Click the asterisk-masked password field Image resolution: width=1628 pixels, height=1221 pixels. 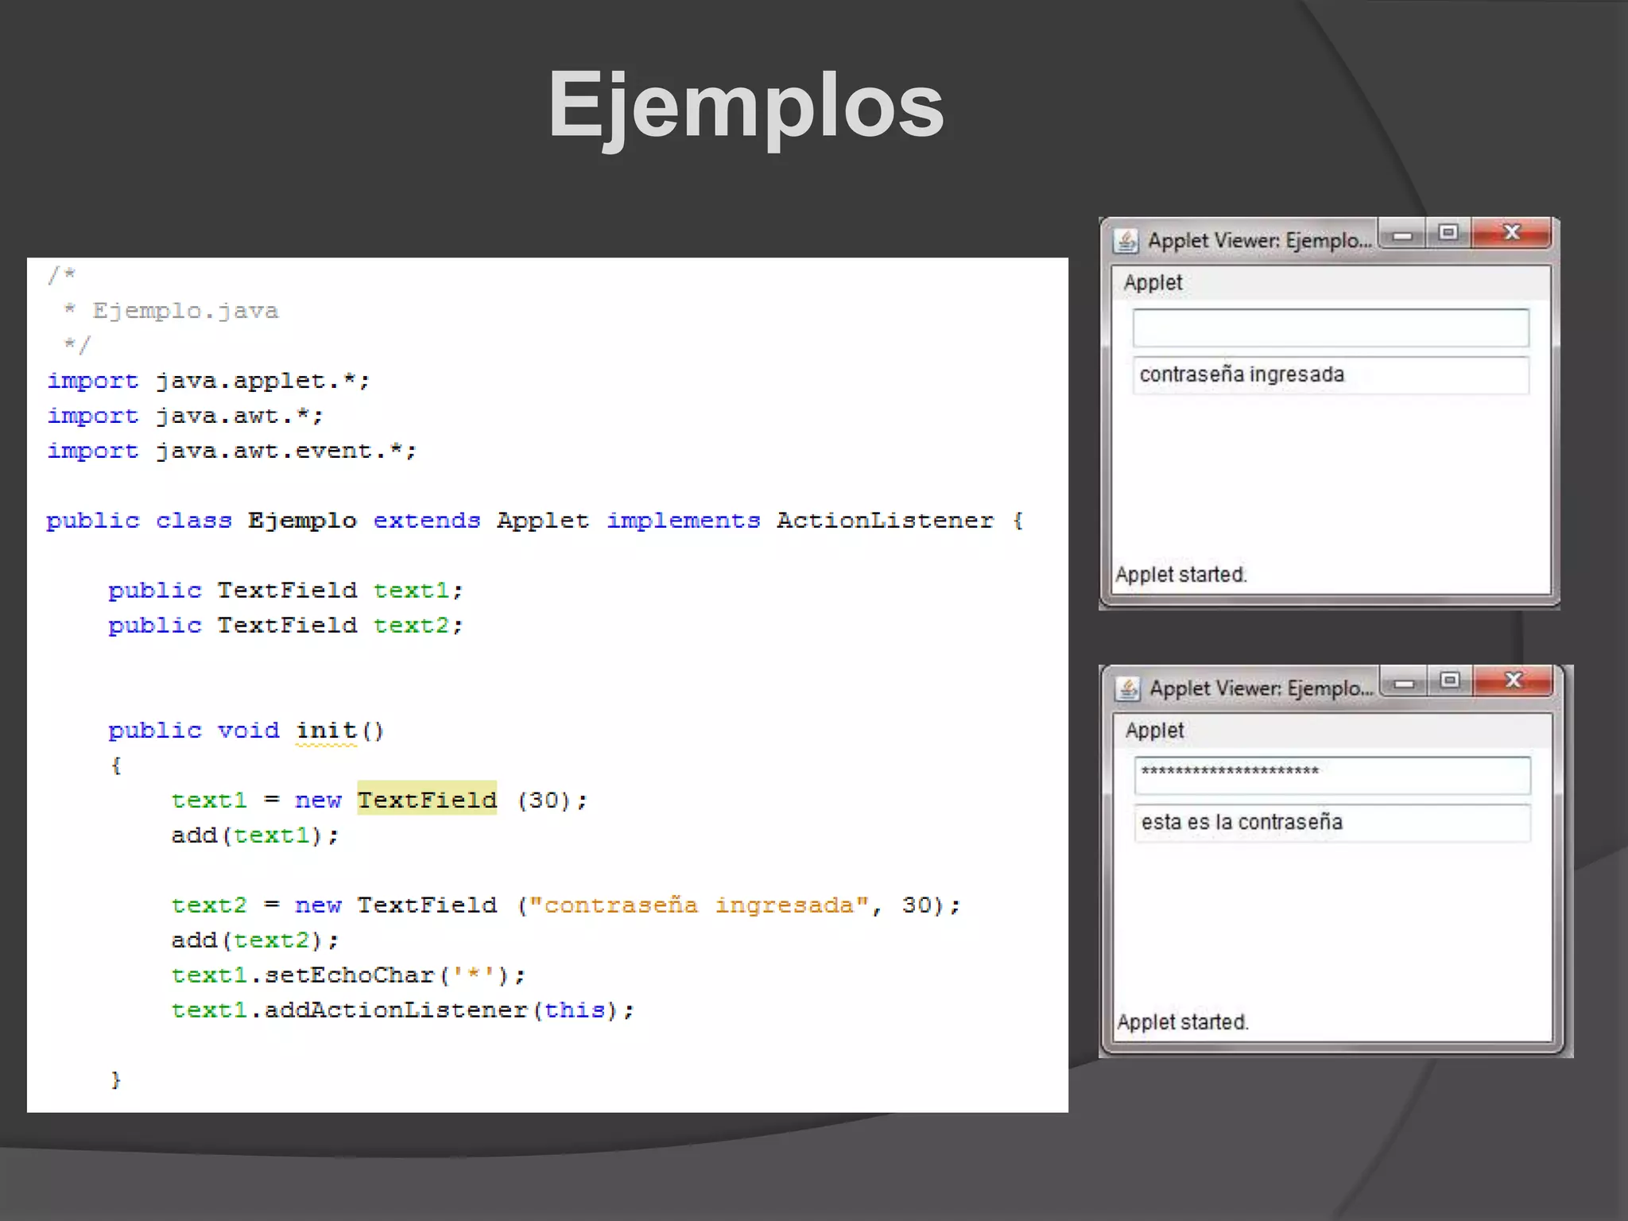(x=1331, y=776)
